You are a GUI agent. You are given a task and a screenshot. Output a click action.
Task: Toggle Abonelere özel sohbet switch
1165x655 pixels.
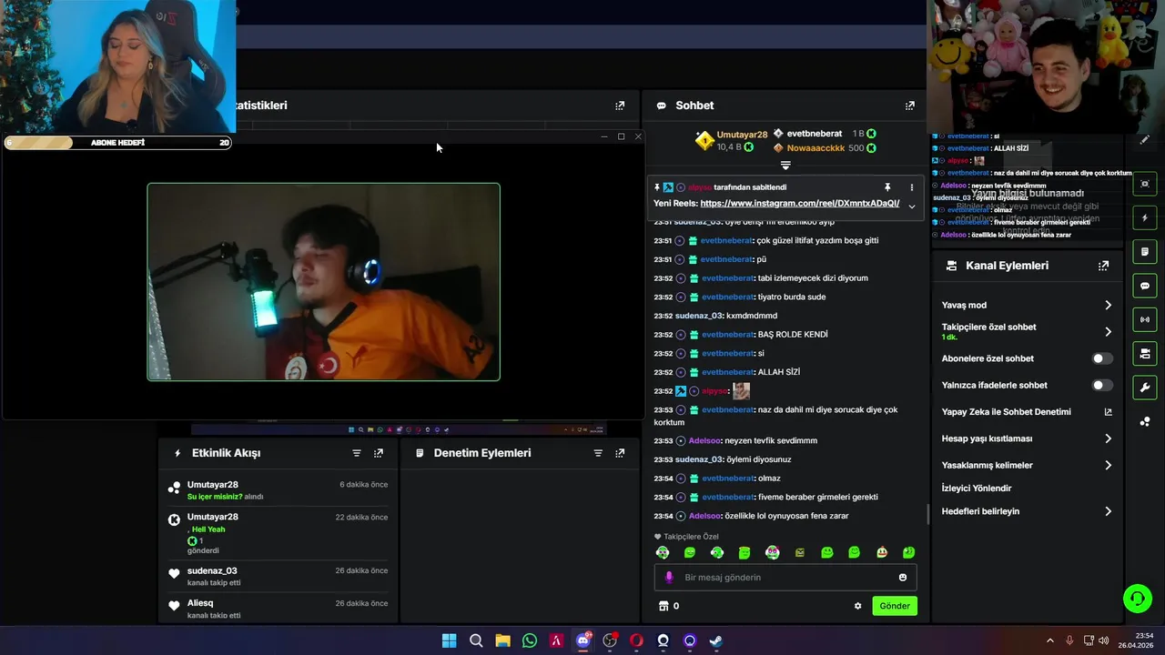click(1101, 358)
